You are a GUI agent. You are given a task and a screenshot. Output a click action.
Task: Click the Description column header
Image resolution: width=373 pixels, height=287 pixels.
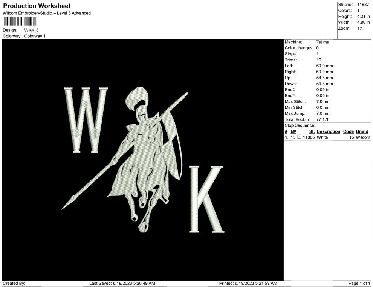coord(328,131)
